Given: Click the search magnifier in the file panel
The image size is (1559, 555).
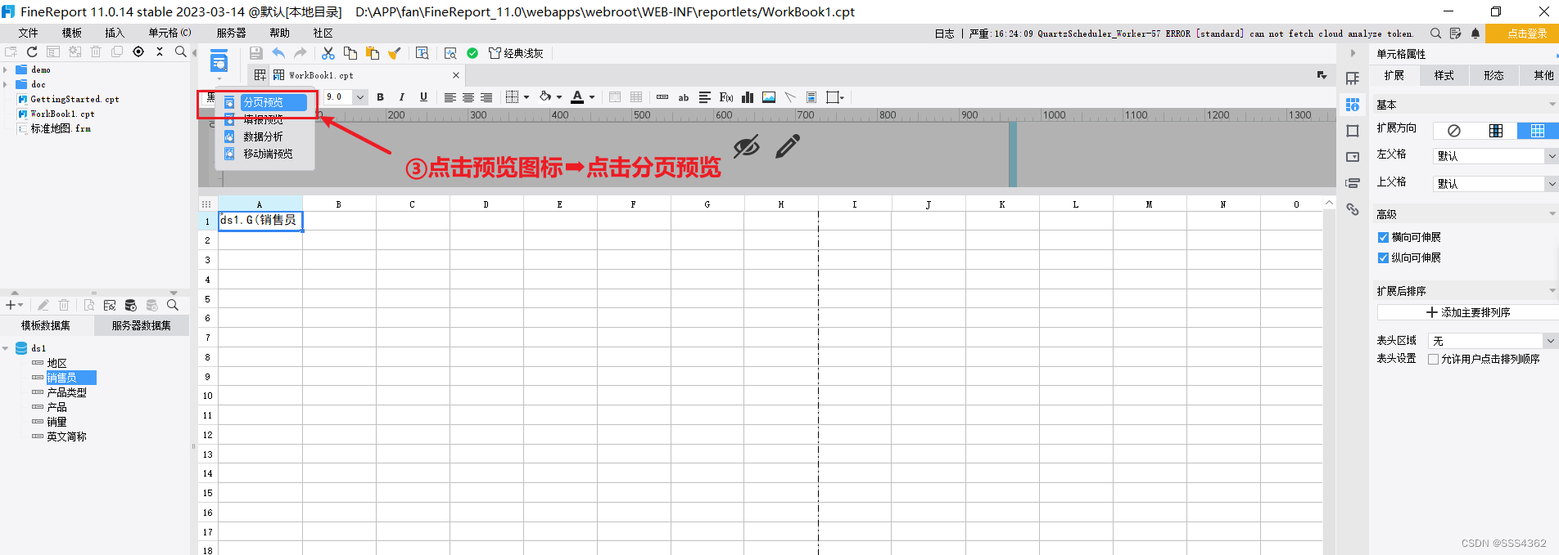Looking at the screenshot, I should [181, 51].
